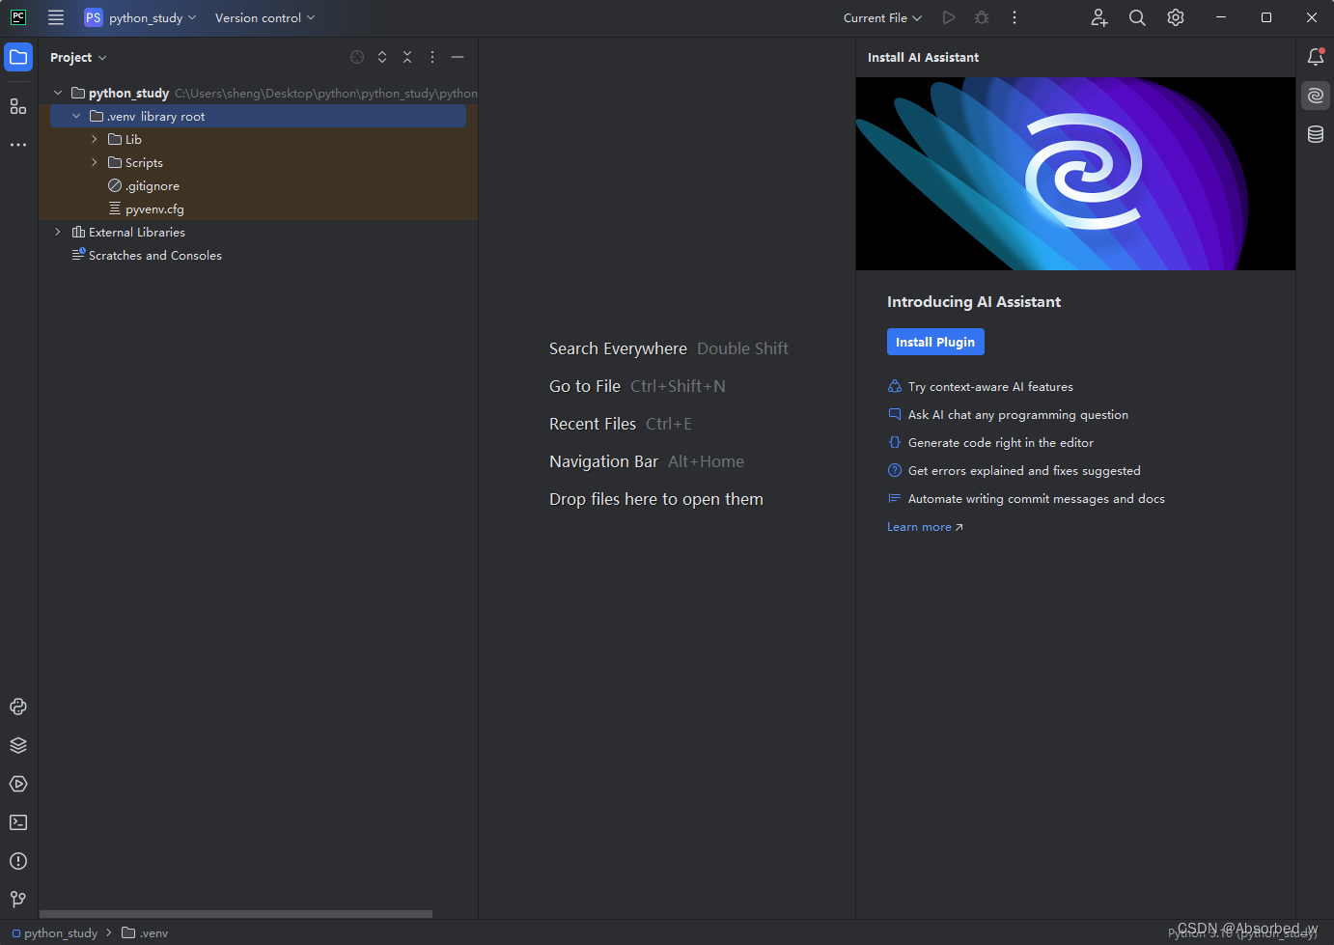Click the Project panel horizontal scrollbar
The image size is (1334, 945).
tap(236, 913)
